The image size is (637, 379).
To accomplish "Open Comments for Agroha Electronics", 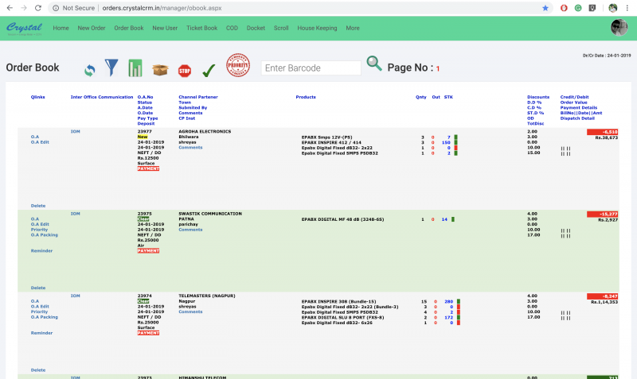I will pos(190,148).
